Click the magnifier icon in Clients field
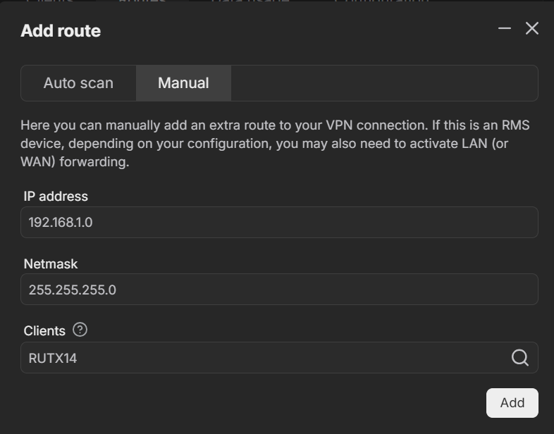 click(x=519, y=358)
